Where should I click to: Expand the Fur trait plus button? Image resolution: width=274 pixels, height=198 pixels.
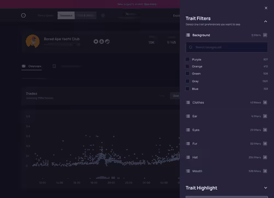(x=265, y=144)
